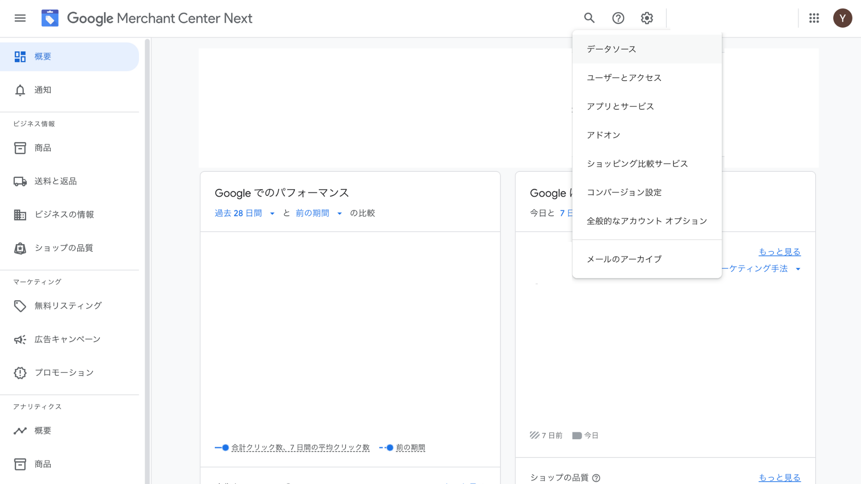Click the sidebar vertical scrollbar
Screen dimensions: 861x484
(147, 260)
